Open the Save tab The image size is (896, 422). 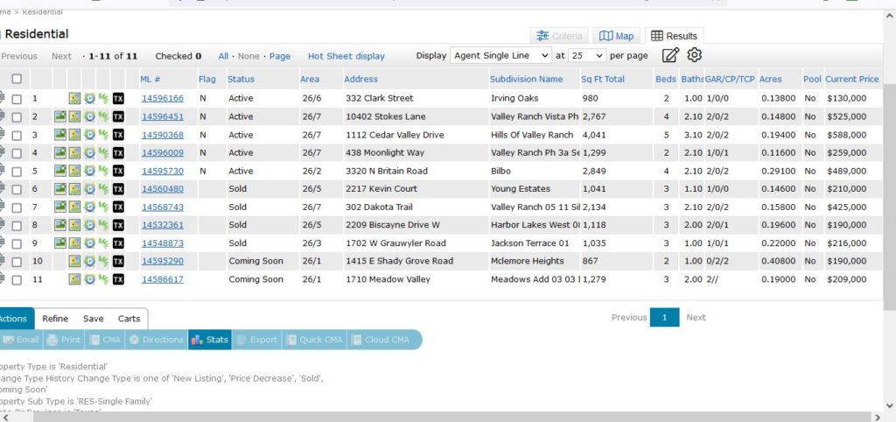(x=93, y=319)
